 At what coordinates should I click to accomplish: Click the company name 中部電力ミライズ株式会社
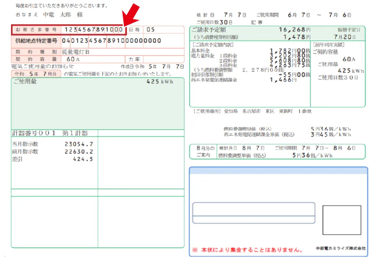click(341, 248)
